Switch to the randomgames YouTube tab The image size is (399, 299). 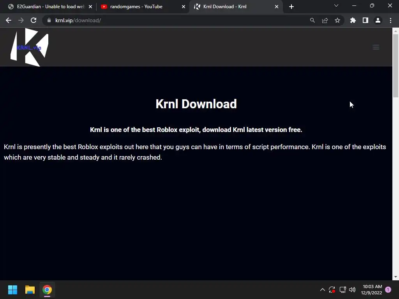pos(143,7)
